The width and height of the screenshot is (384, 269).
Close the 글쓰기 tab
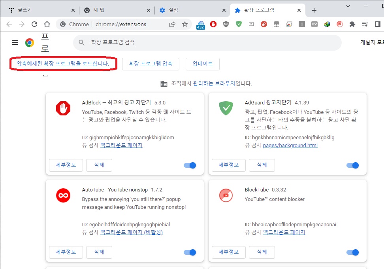(x=73, y=10)
